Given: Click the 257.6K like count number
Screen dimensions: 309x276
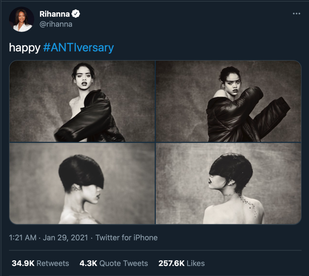Looking at the screenshot, I should pyautogui.click(x=171, y=263).
